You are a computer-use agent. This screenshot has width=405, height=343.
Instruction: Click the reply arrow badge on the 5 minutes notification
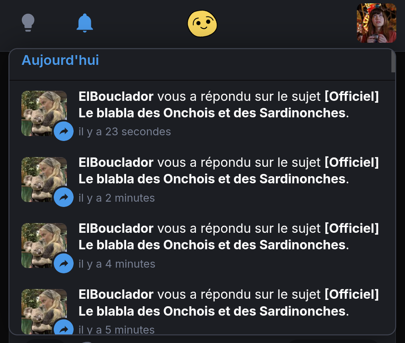[x=64, y=328]
